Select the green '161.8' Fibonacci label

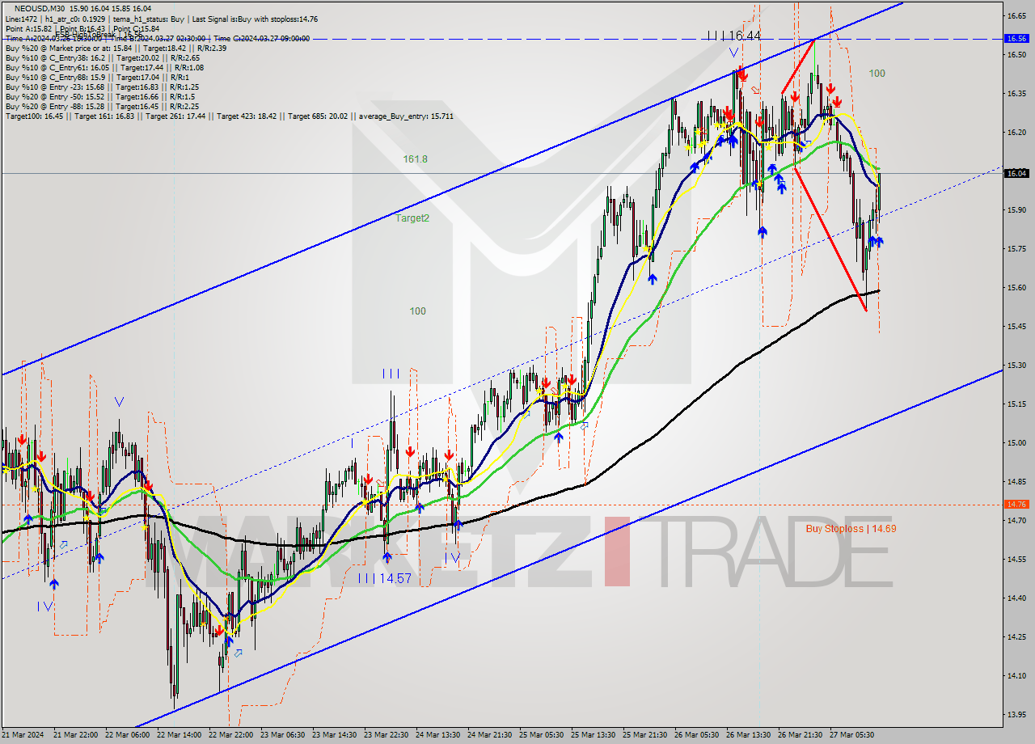click(416, 159)
